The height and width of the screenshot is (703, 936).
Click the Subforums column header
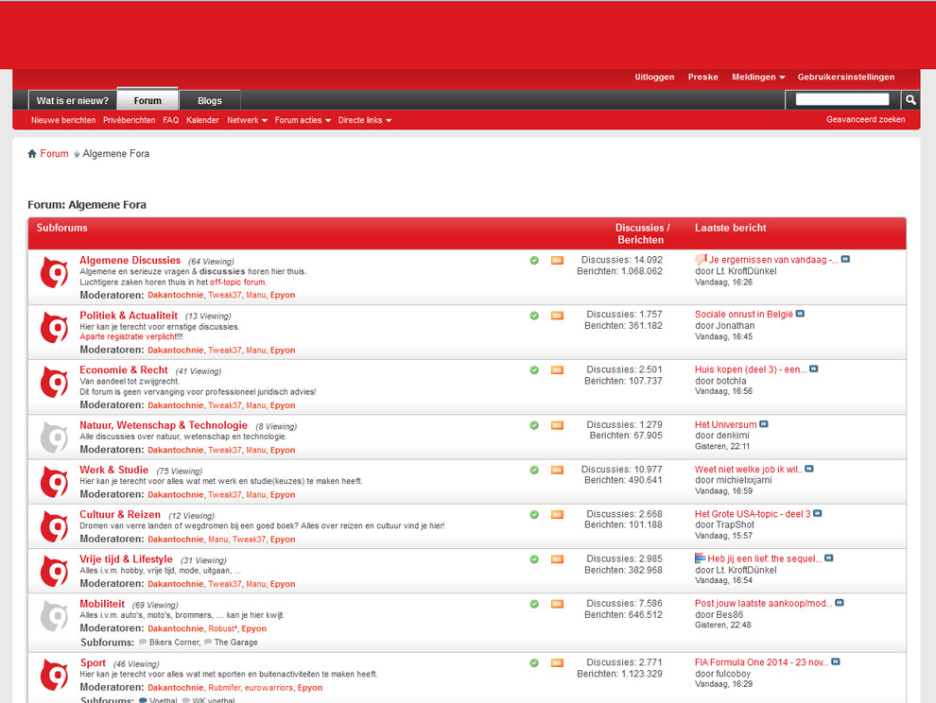[62, 228]
